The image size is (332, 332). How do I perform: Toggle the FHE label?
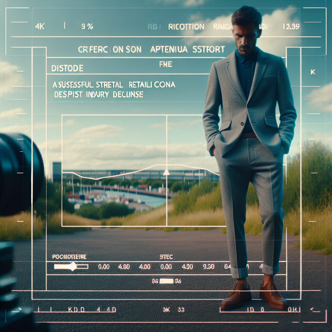(x=166, y=64)
